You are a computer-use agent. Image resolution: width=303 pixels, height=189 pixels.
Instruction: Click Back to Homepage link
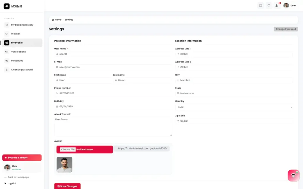coord(17,177)
